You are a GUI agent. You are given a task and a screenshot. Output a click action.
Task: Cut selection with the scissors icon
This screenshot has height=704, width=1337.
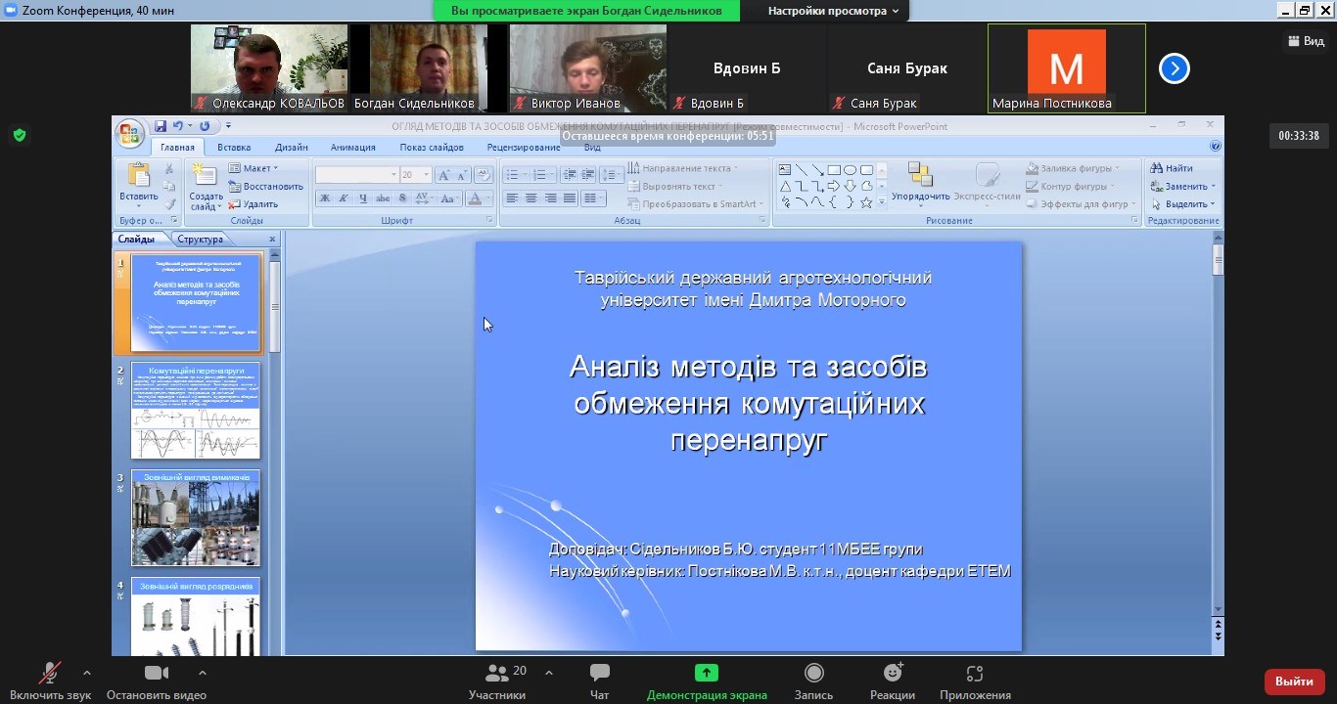pyautogui.click(x=168, y=169)
